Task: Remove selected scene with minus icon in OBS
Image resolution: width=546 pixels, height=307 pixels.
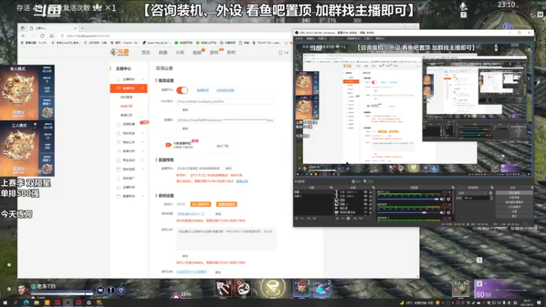Action: coord(302,218)
